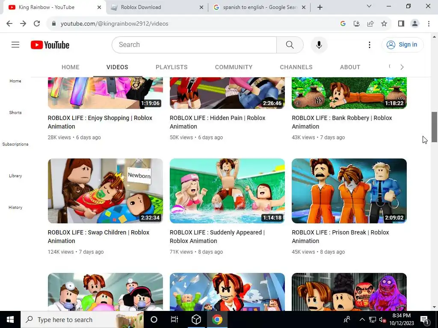Open muted volume tray icon
The width and height of the screenshot is (438, 328).
(382, 319)
